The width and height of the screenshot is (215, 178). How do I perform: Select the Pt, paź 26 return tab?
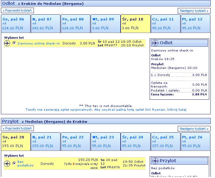[x=195, y=141]
